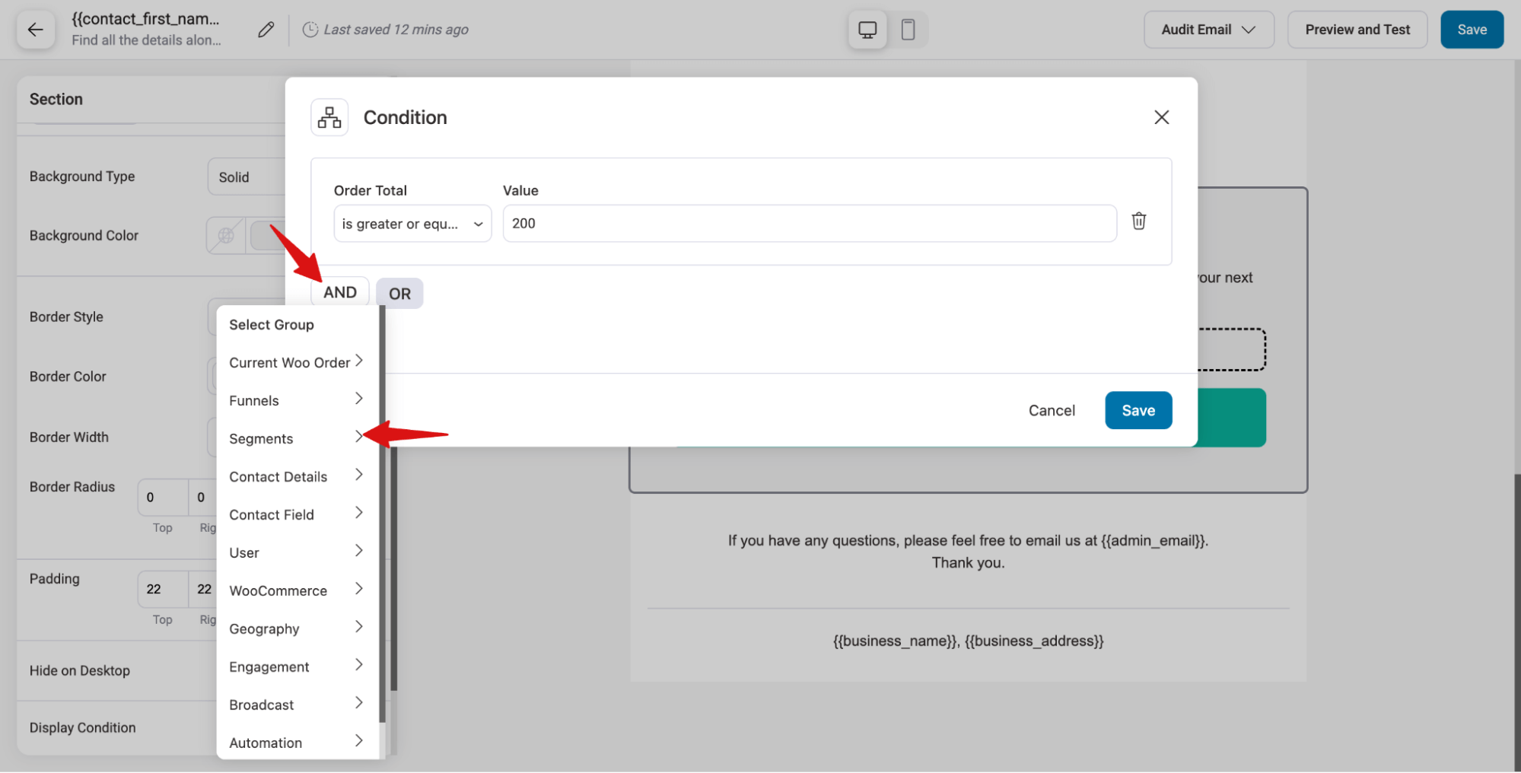Image resolution: width=1521 pixels, height=773 pixels.
Task: Go back using the top-left arrow icon
Action: [x=36, y=29]
